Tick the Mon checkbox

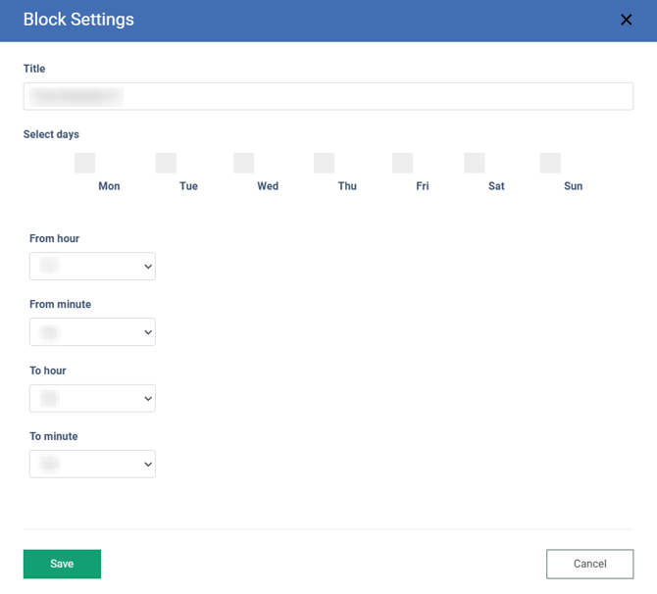coord(84,163)
